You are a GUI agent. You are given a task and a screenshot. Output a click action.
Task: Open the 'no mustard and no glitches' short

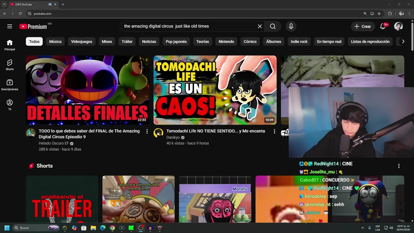point(138,199)
